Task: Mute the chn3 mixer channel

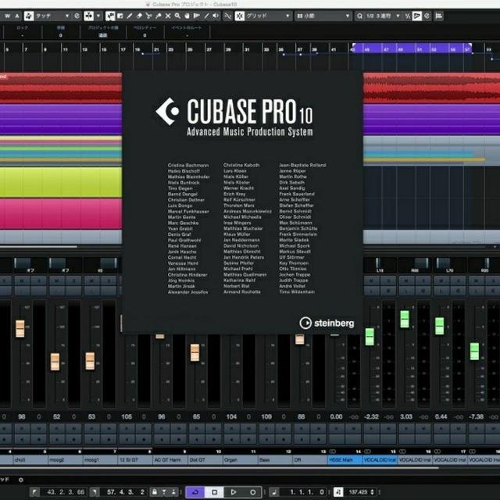Action: (x=22, y=280)
